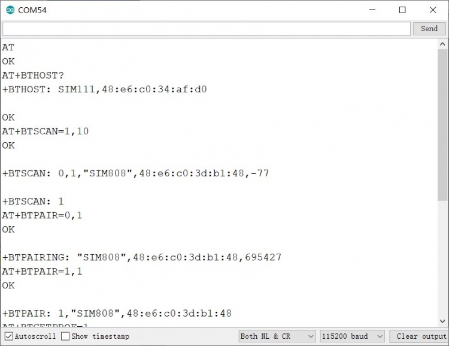Image resolution: width=449 pixels, height=346 pixels.
Task: Click the '+BTPAIRING: "SIM808"' line
Action: [x=142, y=257]
